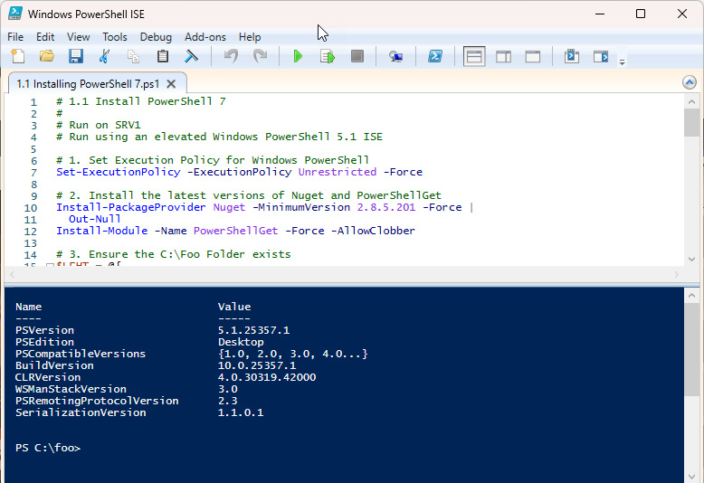Open the View menu

point(78,37)
